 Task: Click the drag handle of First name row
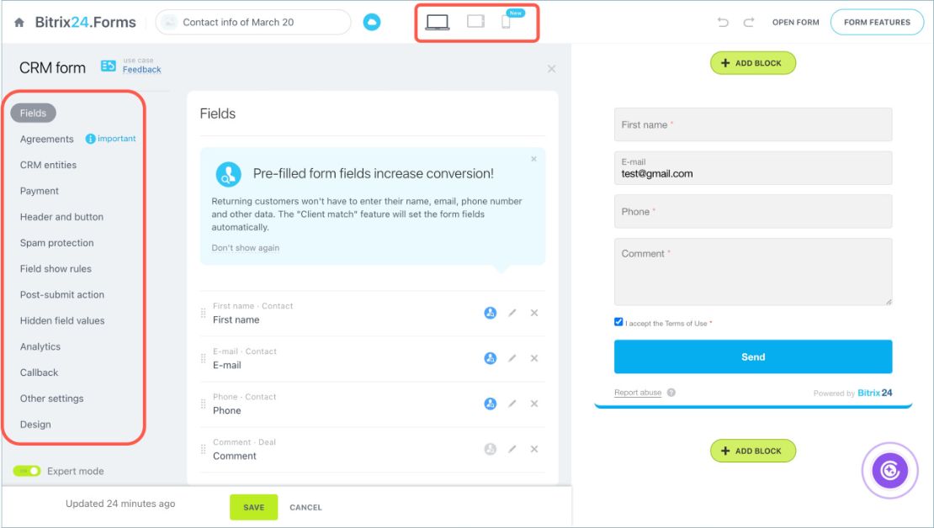point(203,313)
